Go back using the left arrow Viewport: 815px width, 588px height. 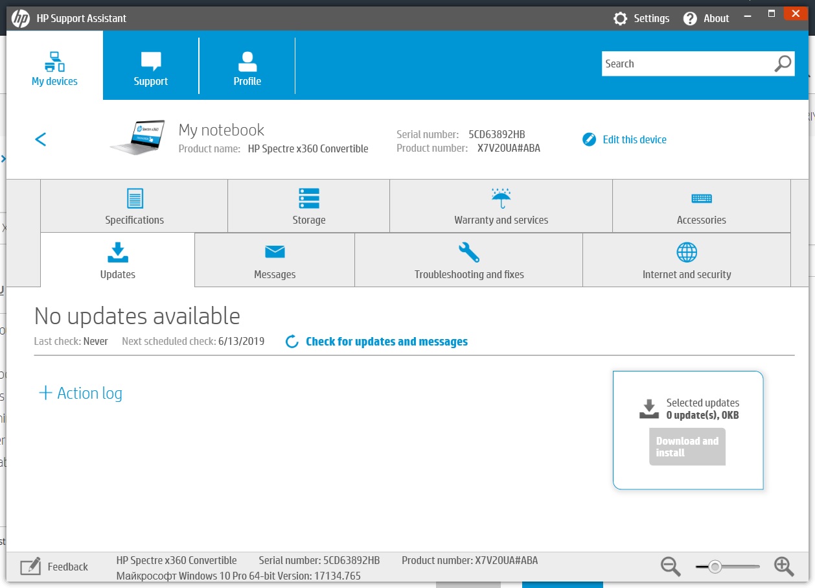tap(41, 139)
